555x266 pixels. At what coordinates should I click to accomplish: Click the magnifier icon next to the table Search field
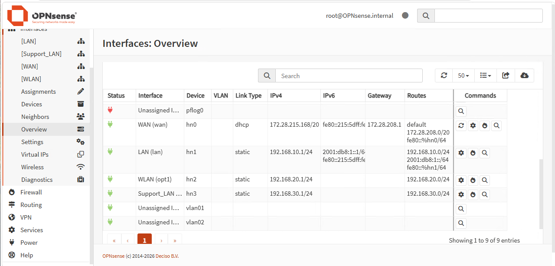[x=267, y=76]
